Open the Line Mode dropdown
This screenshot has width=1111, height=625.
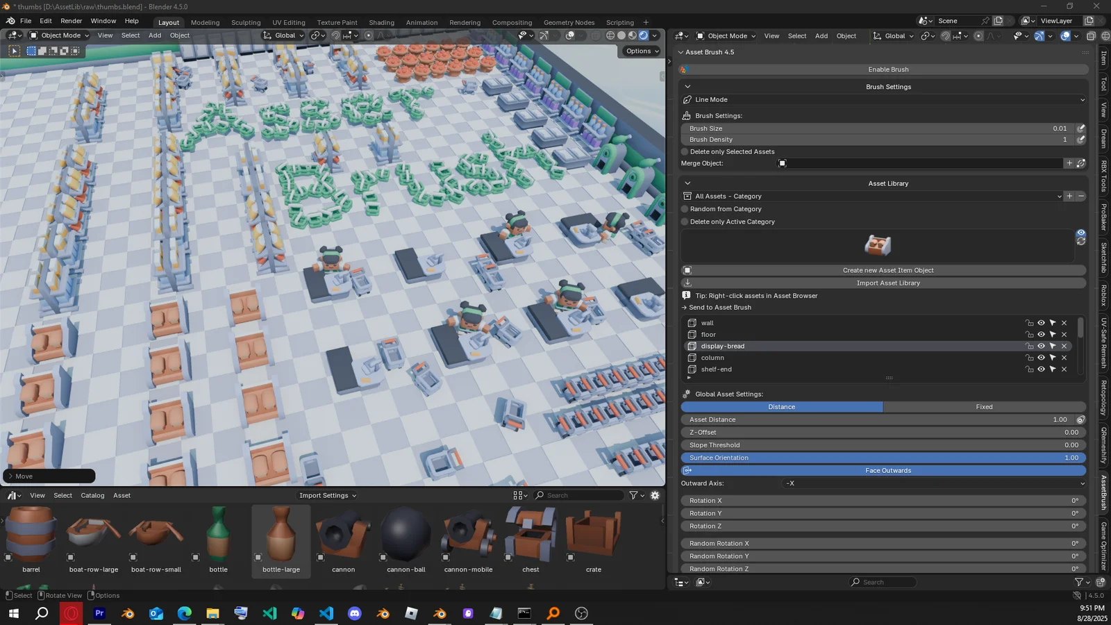(x=882, y=99)
